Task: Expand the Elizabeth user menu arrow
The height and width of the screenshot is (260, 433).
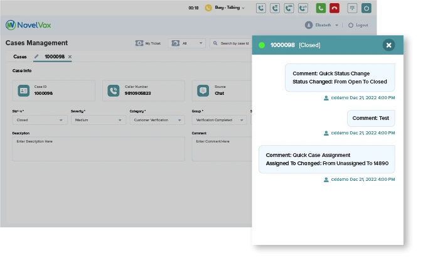Action: coord(336,25)
